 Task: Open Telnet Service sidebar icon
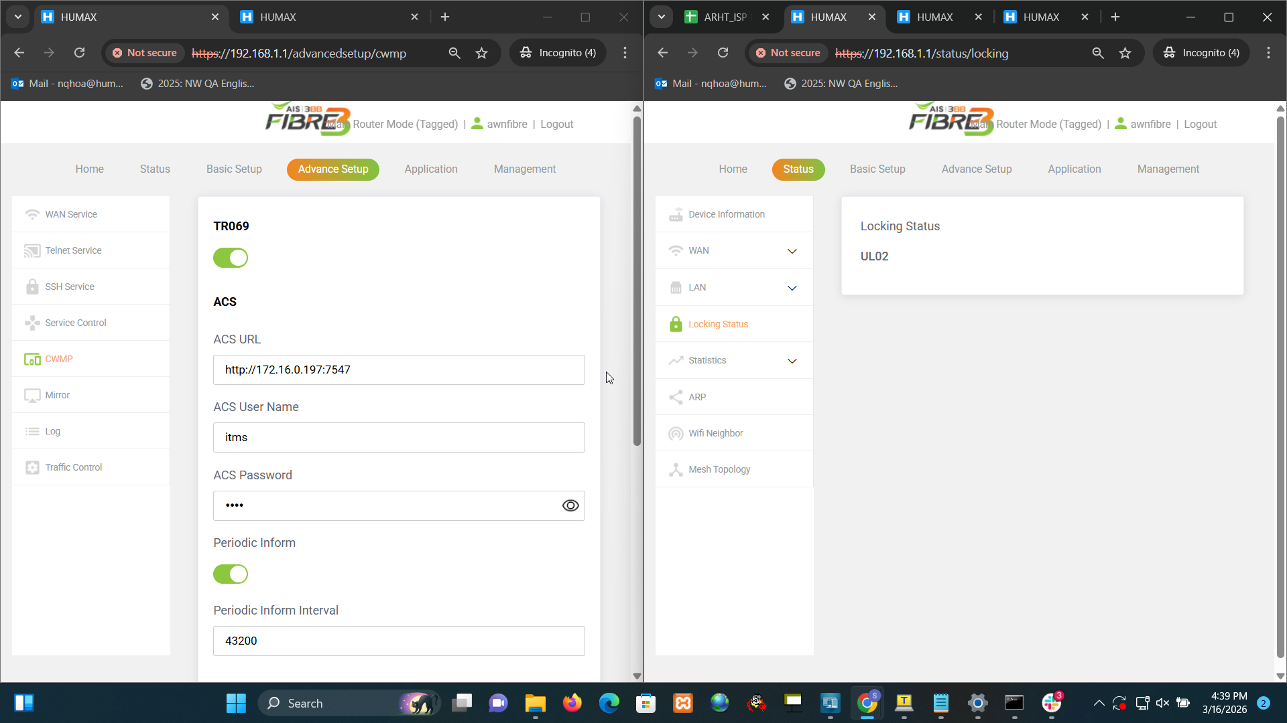pos(32,250)
